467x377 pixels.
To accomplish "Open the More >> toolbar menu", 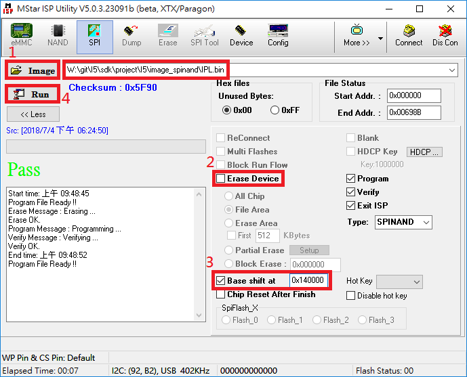I will click(x=357, y=35).
